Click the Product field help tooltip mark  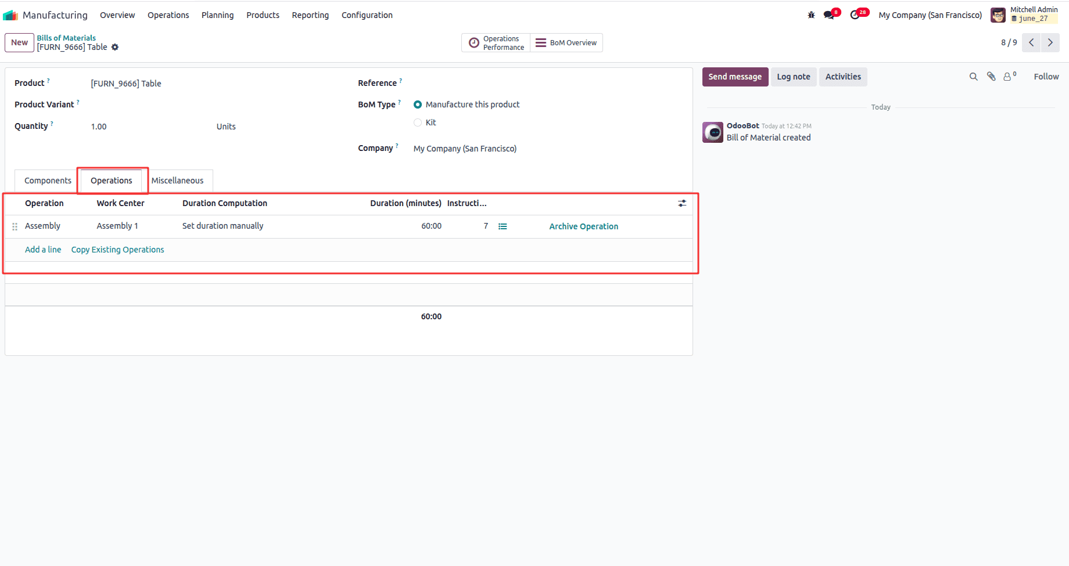48,81
